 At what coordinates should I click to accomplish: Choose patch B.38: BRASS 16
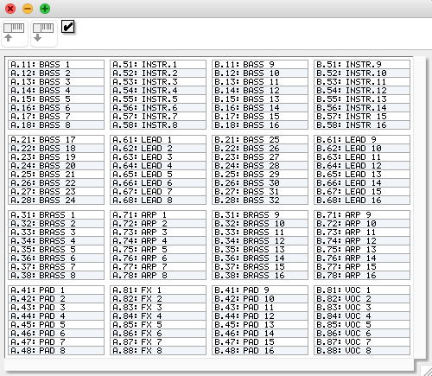(x=260, y=276)
